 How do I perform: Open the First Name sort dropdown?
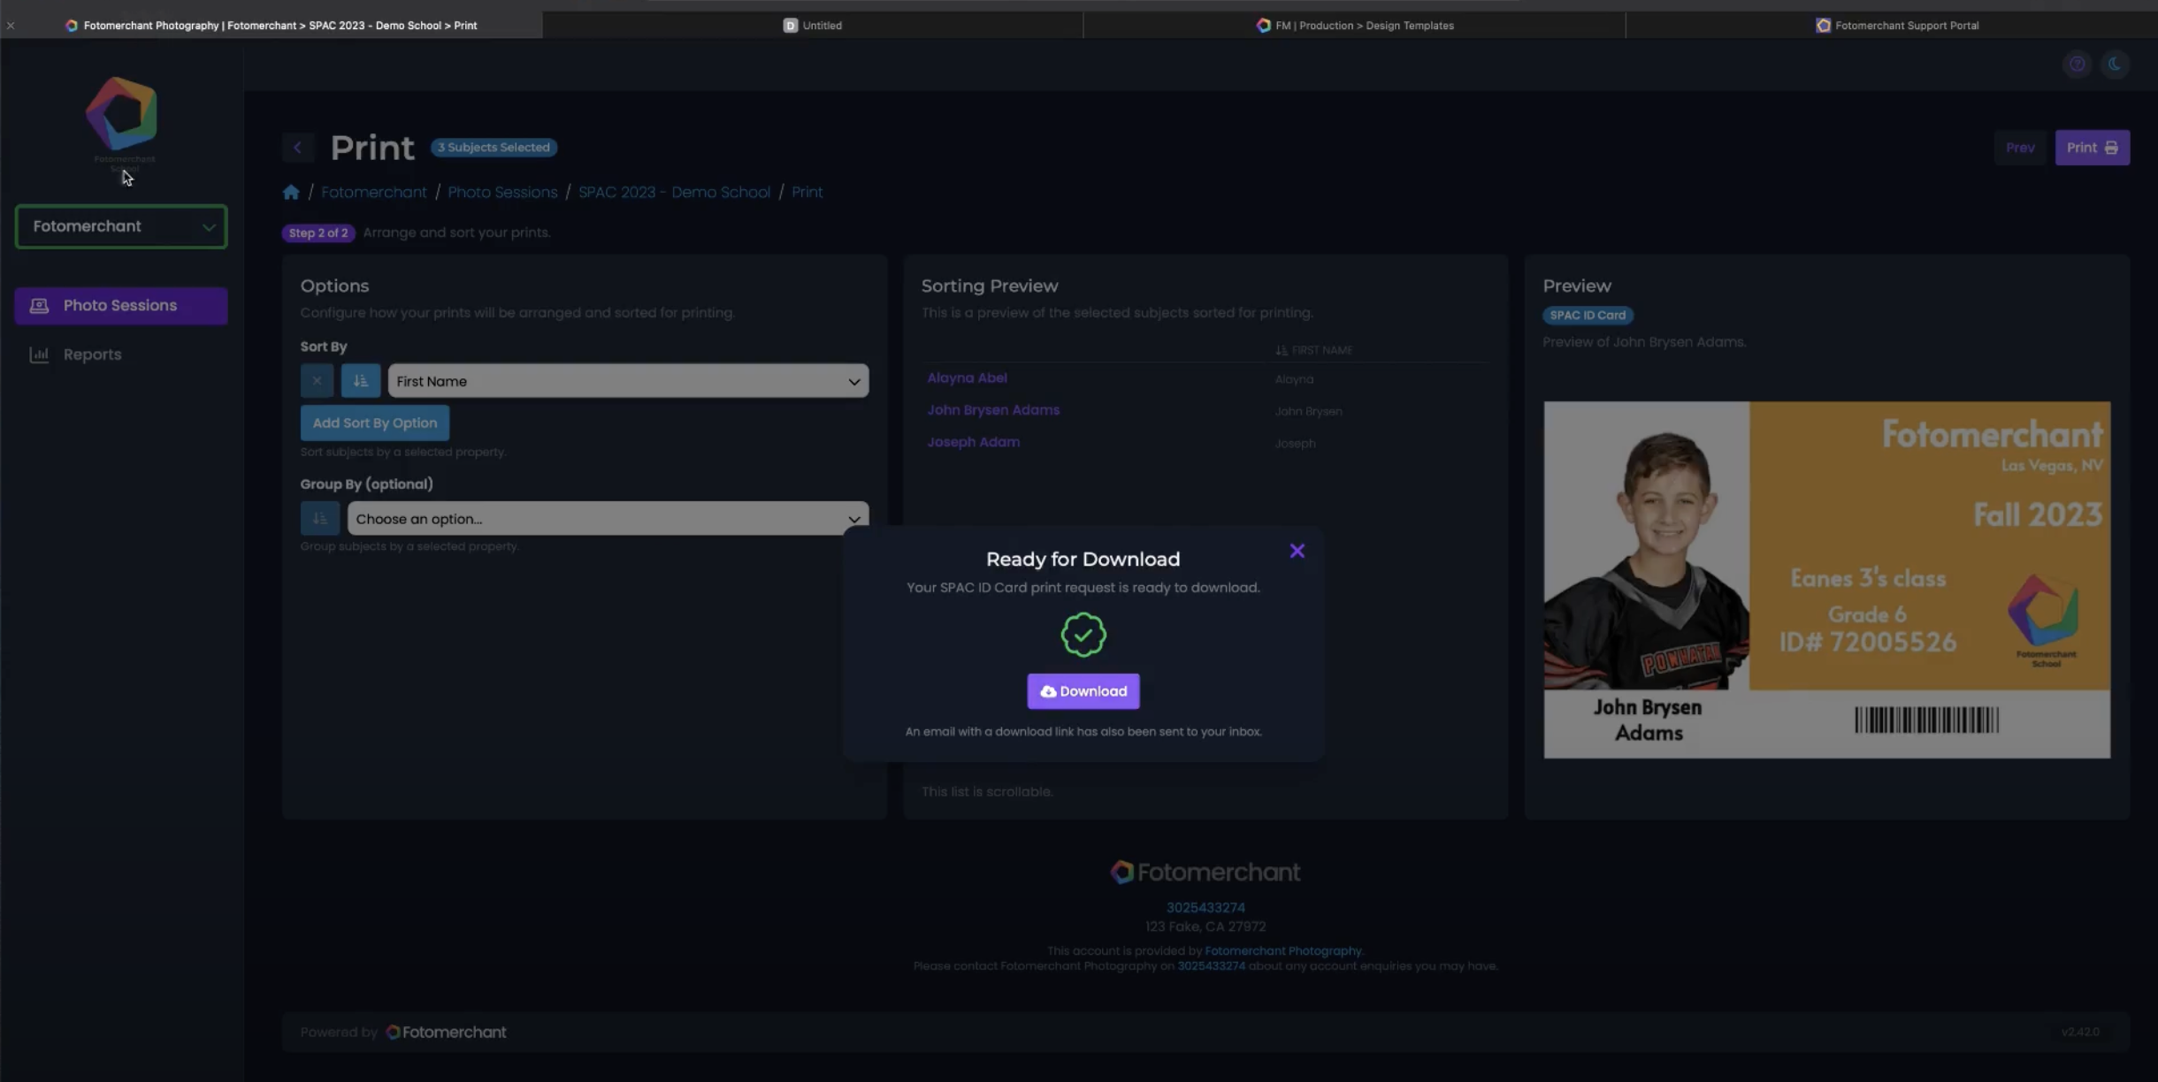[x=628, y=381]
